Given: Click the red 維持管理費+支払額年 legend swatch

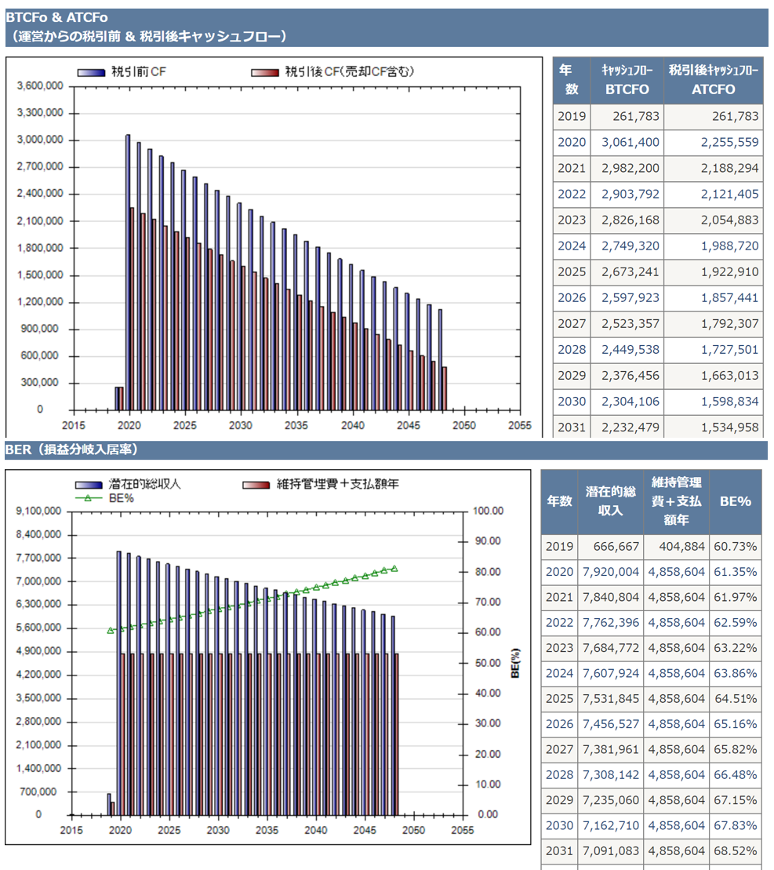Looking at the screenshot, I should [x=257, y=485].
